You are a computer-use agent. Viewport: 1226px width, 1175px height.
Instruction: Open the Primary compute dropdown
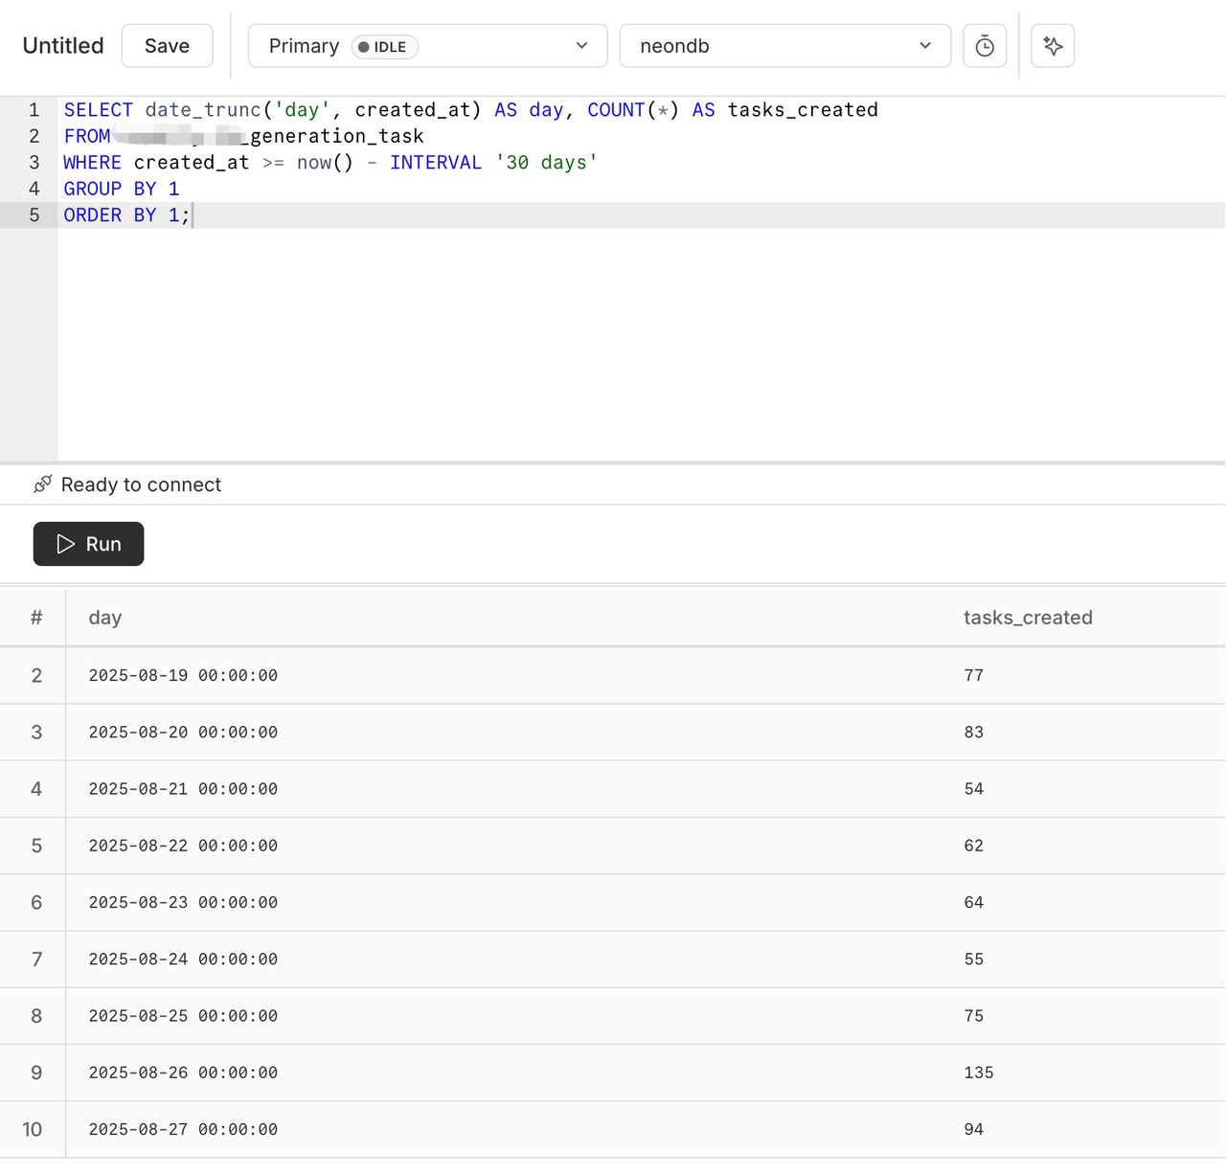[427, 46]
